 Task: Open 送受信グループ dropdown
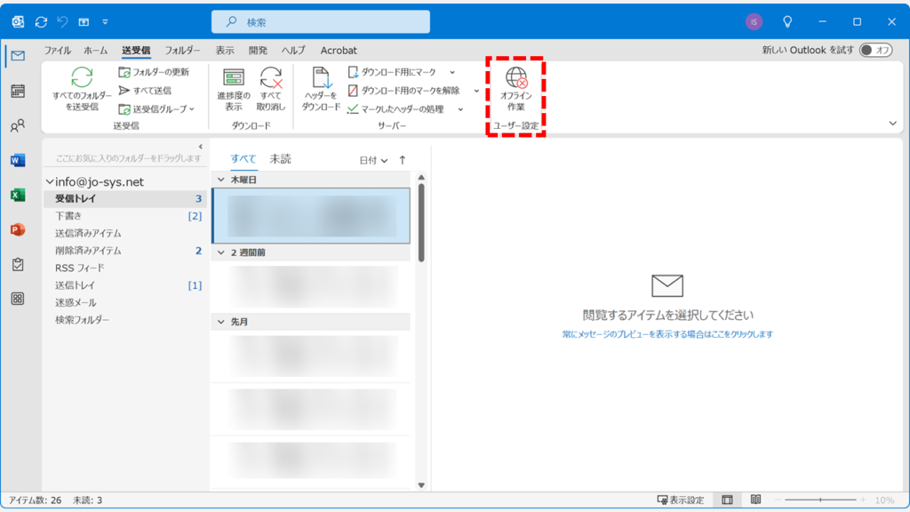click(x=156, y=109)
